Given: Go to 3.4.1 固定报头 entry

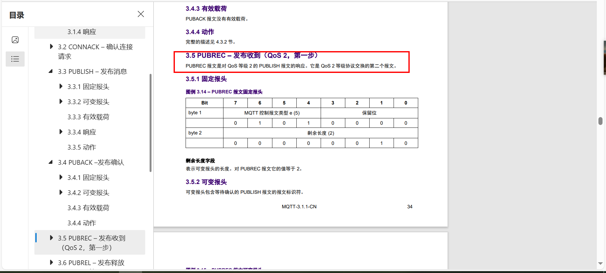Looking at the screenshot, I should [88, 178].
